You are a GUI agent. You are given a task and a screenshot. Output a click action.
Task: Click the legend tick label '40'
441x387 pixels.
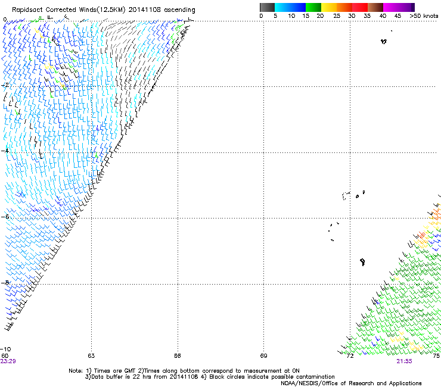pos(383,16)
